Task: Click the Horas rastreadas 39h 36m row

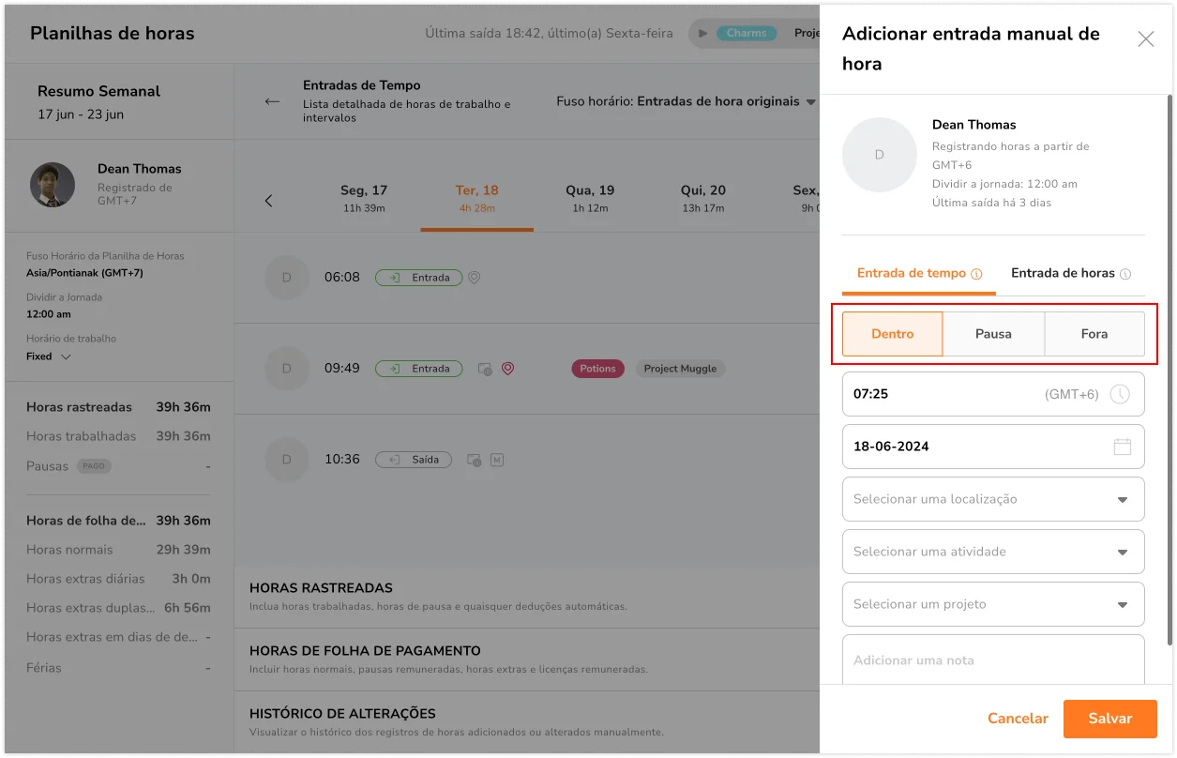Action: [x=118, y=407]
